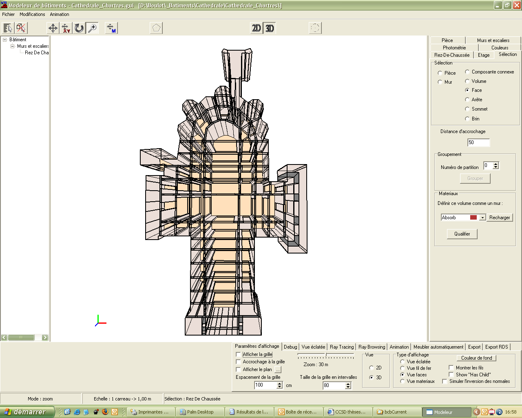Click the move M tool icon
Viewport: 522px width, 418px height.
coord(111,28)
